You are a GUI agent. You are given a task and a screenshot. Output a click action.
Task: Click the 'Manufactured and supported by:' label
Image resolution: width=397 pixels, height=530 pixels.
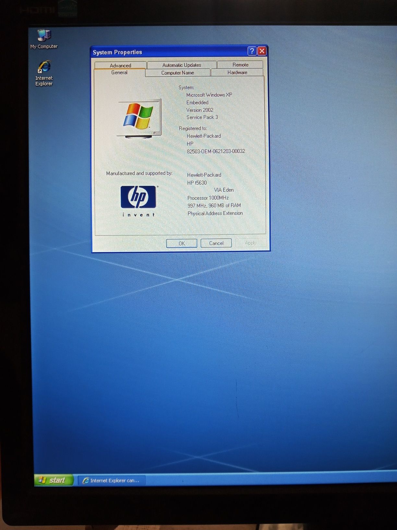coord(139,173)
